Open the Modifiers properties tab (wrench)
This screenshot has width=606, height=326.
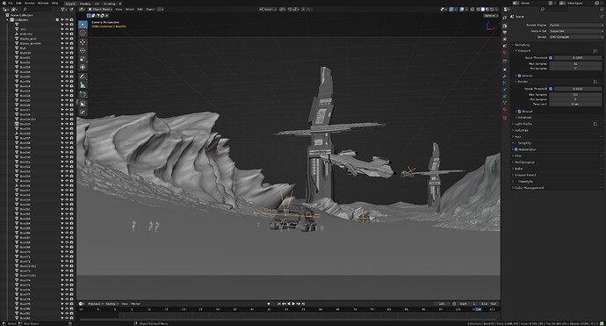coord(505,76)
